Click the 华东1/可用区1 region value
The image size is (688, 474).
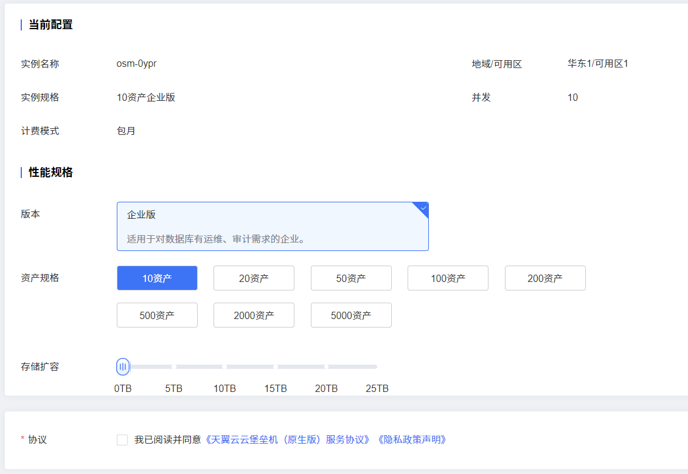pos(597,64)
